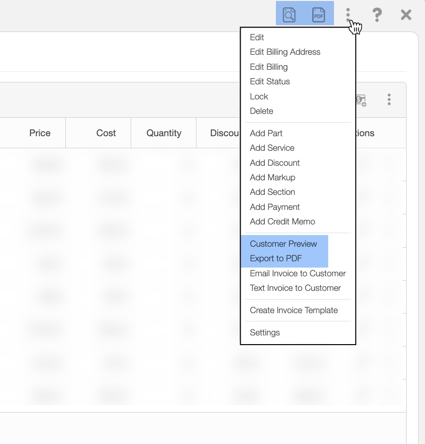Select Email Invoice to Customer
This screenshot has width=425, height=444.
pyautogui.click(x=298, y=273)
